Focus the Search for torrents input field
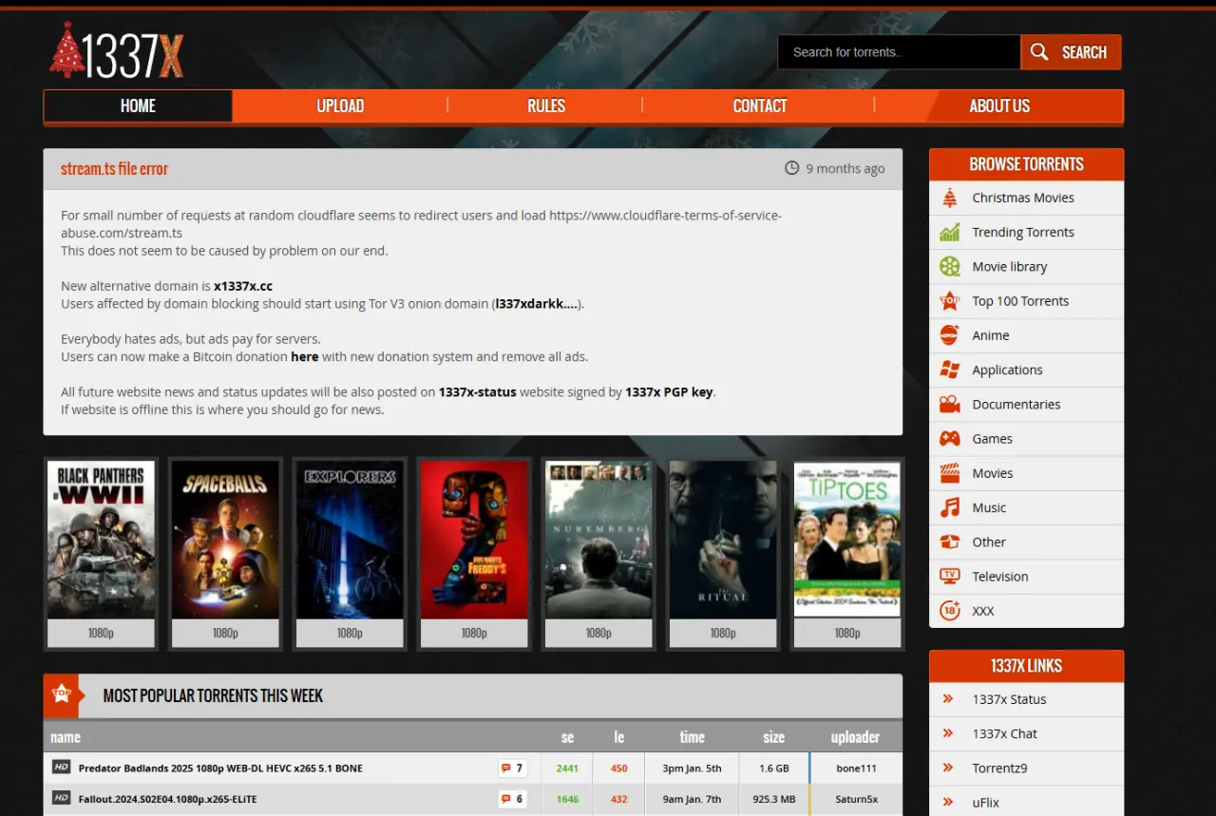 (x=900, y=52)
